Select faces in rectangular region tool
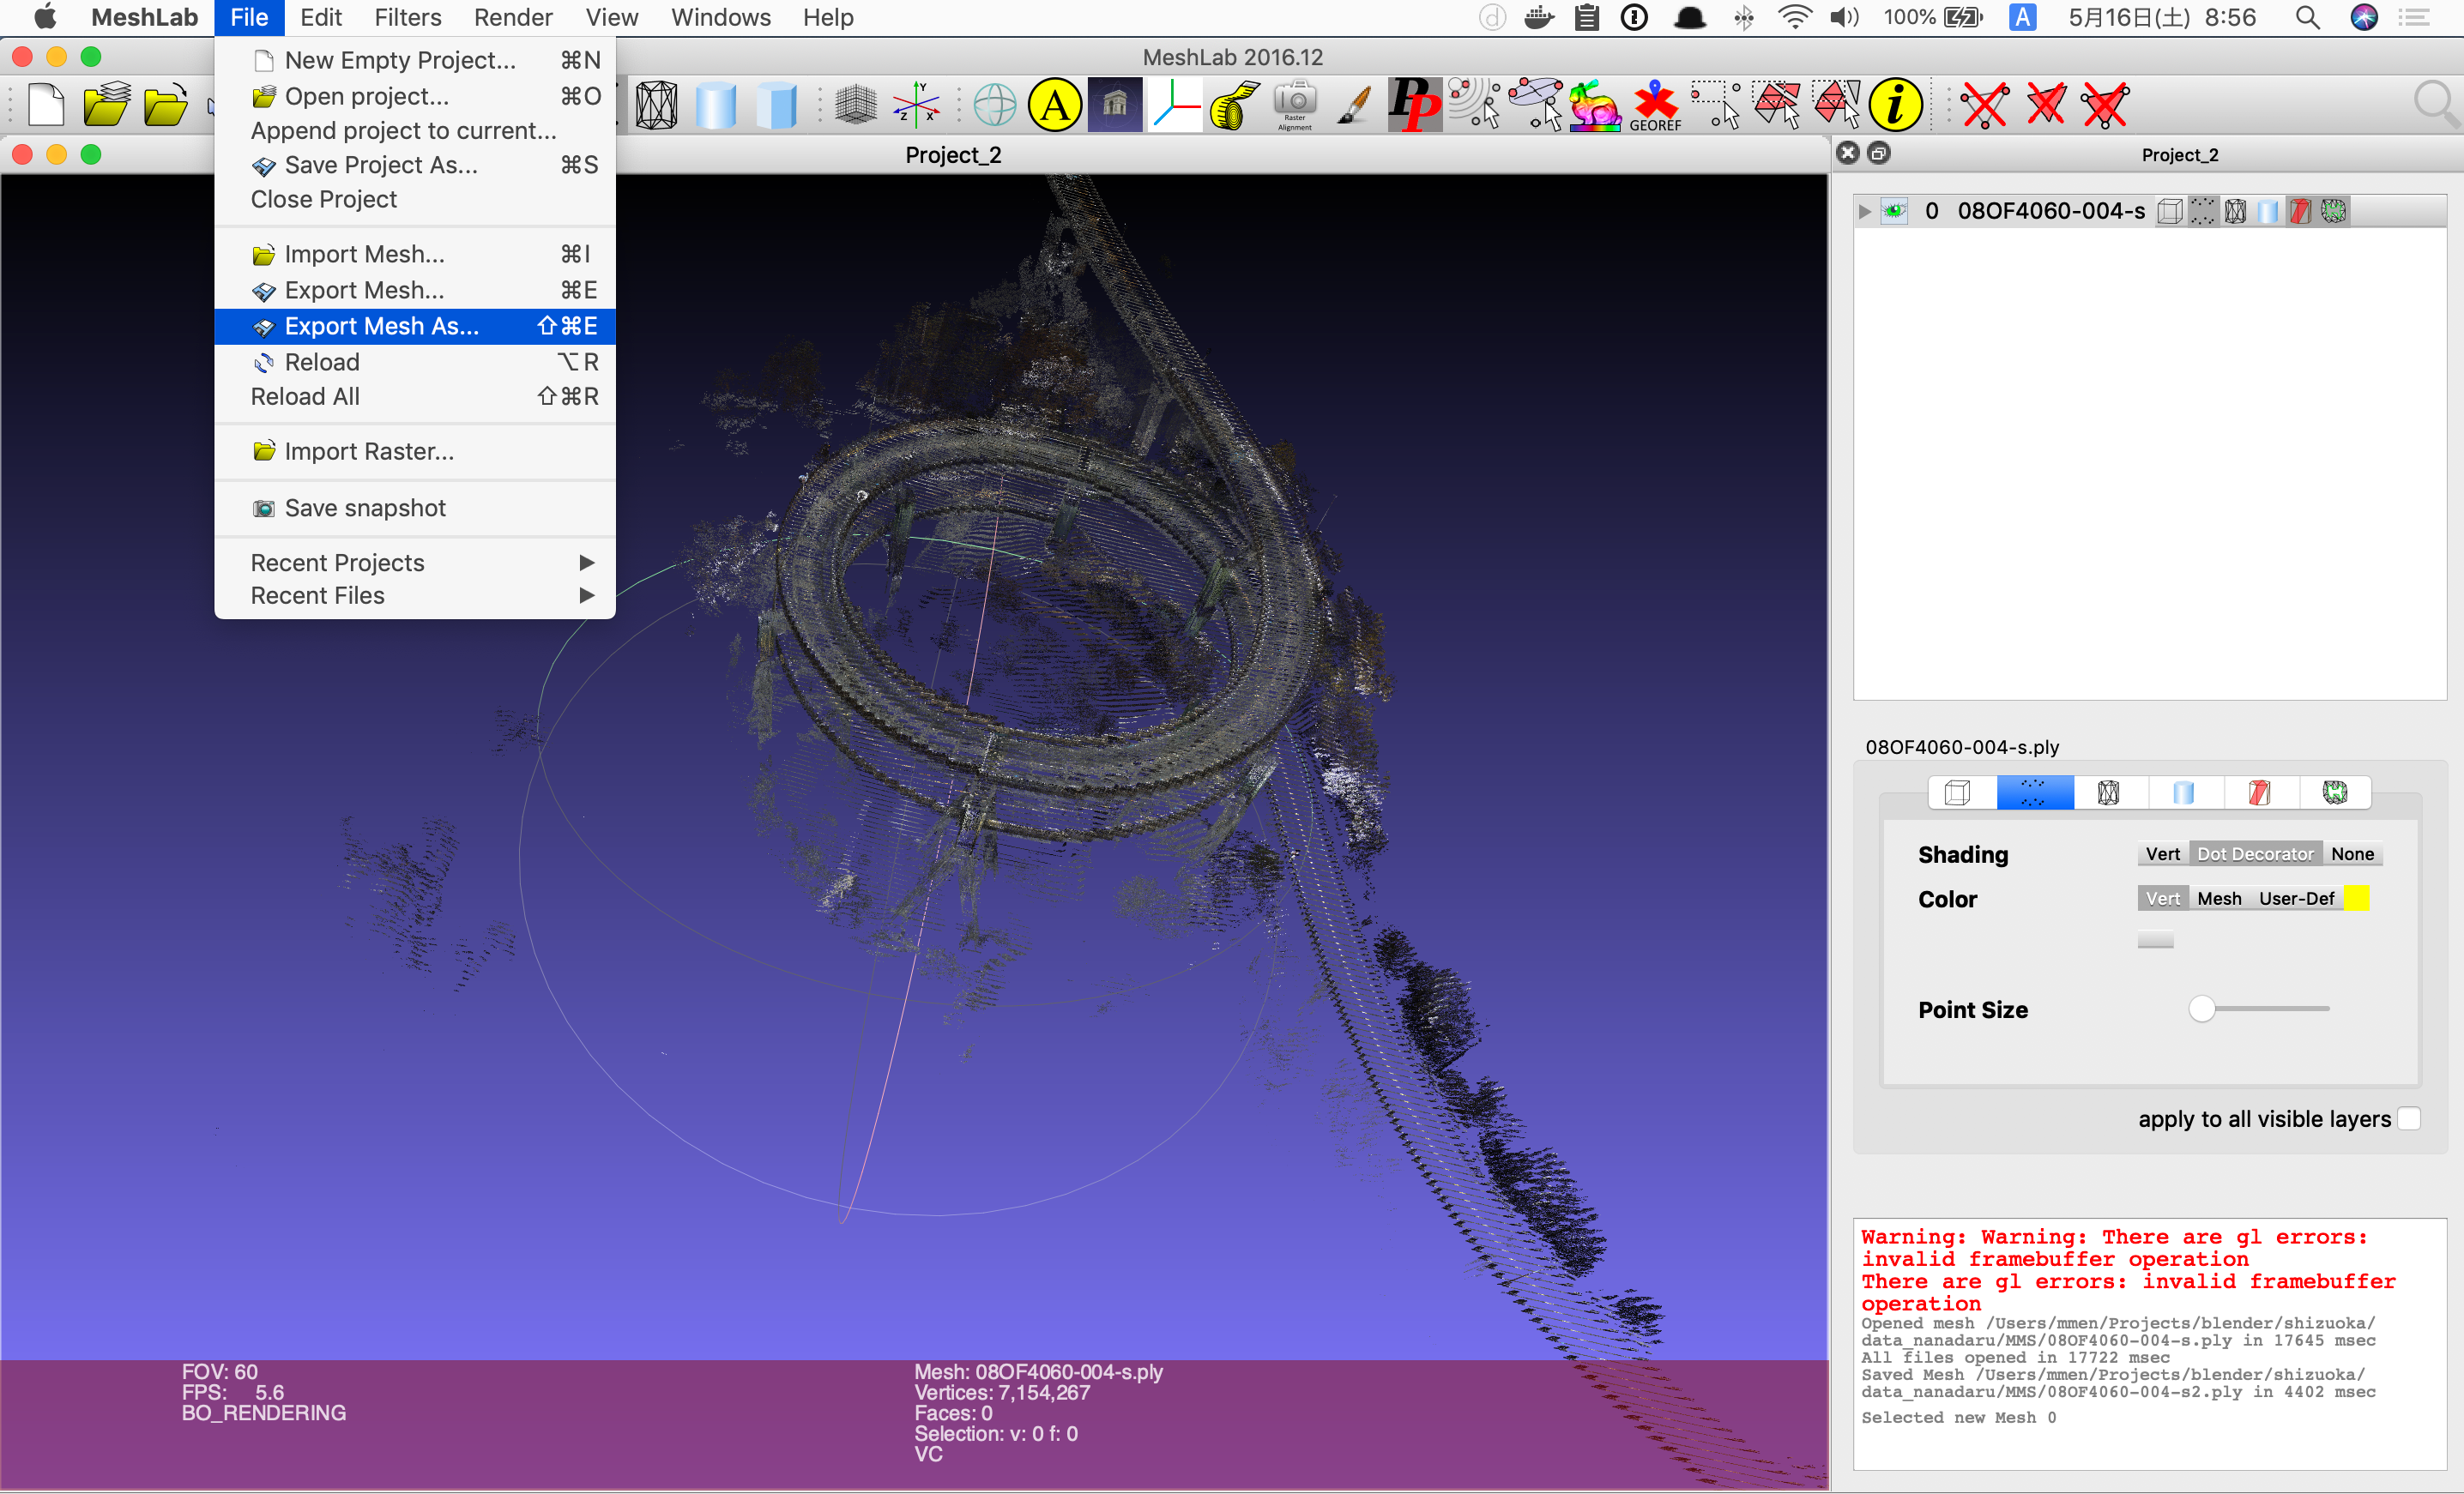Screen dimensions: 2464x1494 [x=1776, y=105]
